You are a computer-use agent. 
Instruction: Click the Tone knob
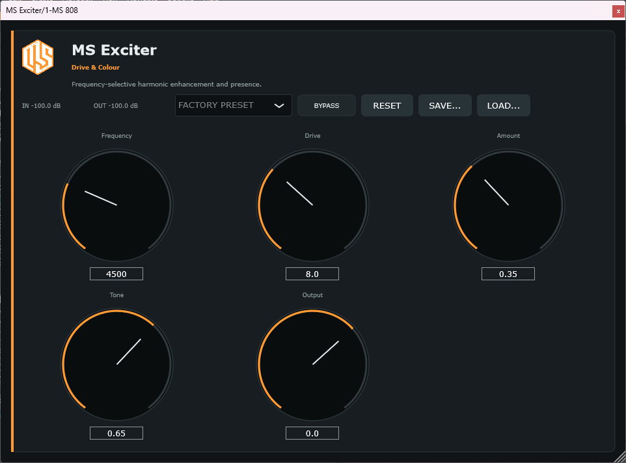pyautogui.click(x=116, y=365)
